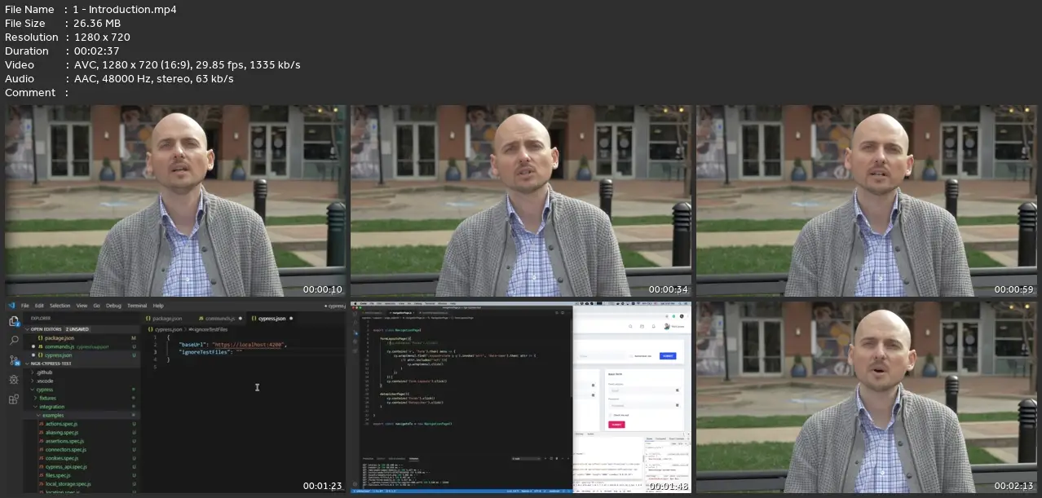Open the File menu
Image resolution: width=1042 pixels, height=498 pixels.
[25, 306]
